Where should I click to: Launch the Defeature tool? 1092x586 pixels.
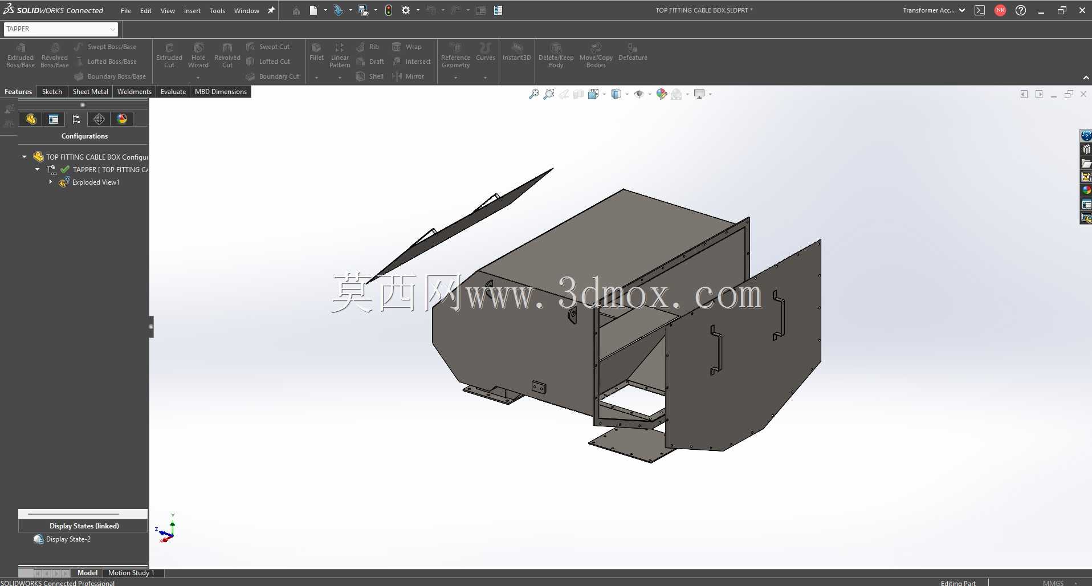tap(633, 52)
